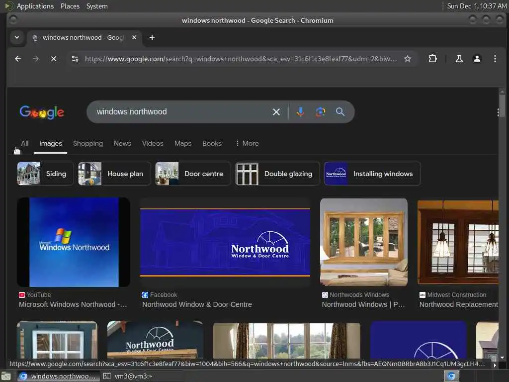This screenshot has width=509, height=382.
Task: Select the Images tab
Action: 51,143
